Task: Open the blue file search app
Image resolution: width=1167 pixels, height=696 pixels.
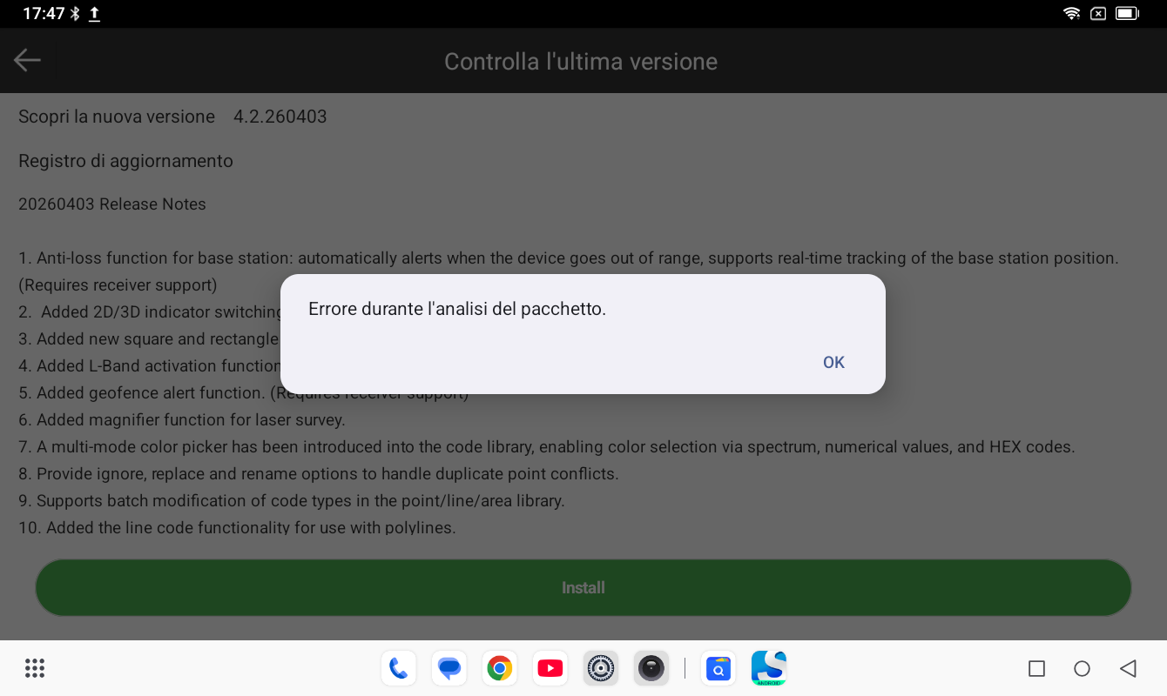Action: 718,668
